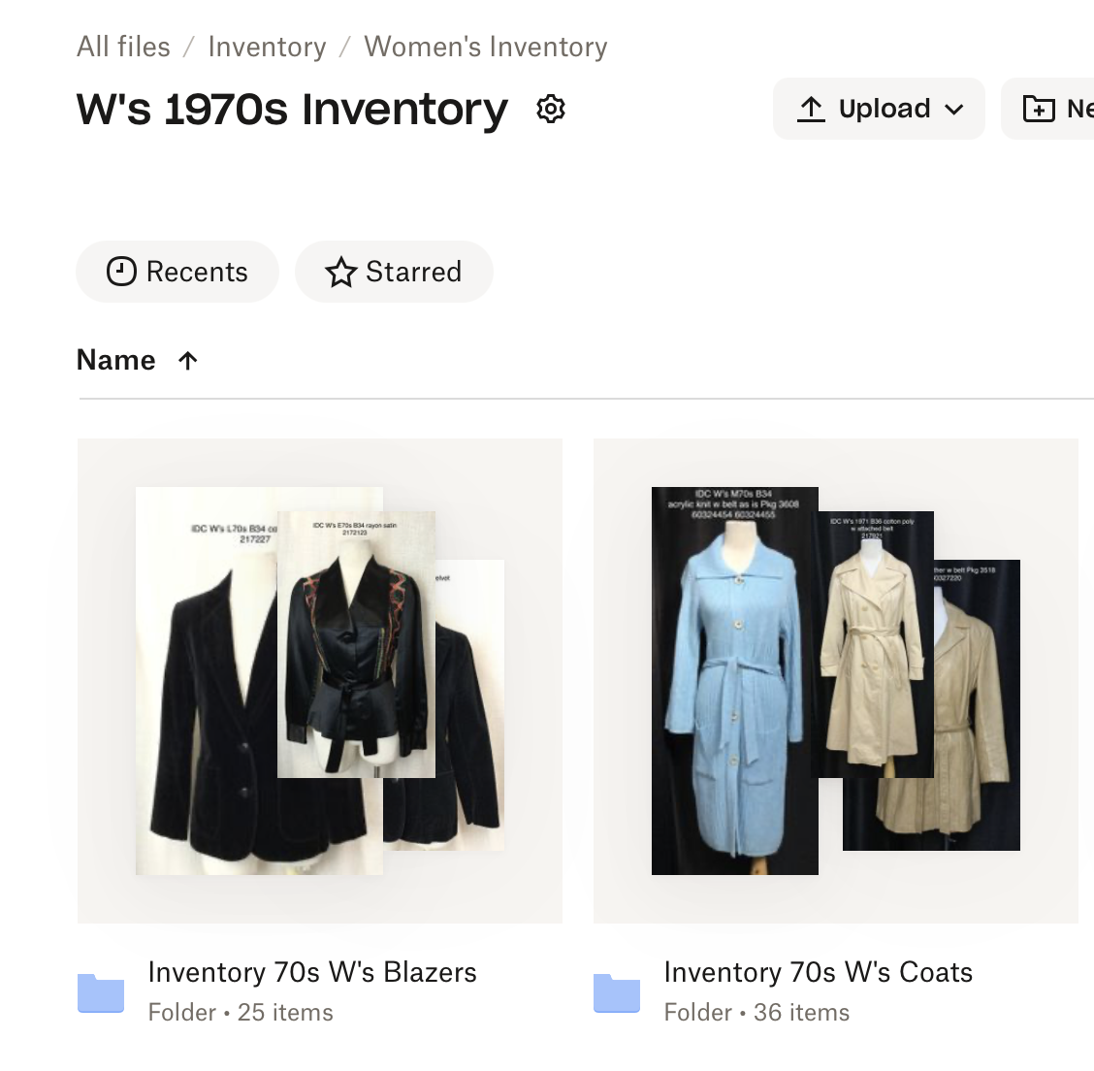The width and height of the screenshot is (1094, 1071).
Task: Click the new folder plus icon
Action: click(x=1039, y=109)
